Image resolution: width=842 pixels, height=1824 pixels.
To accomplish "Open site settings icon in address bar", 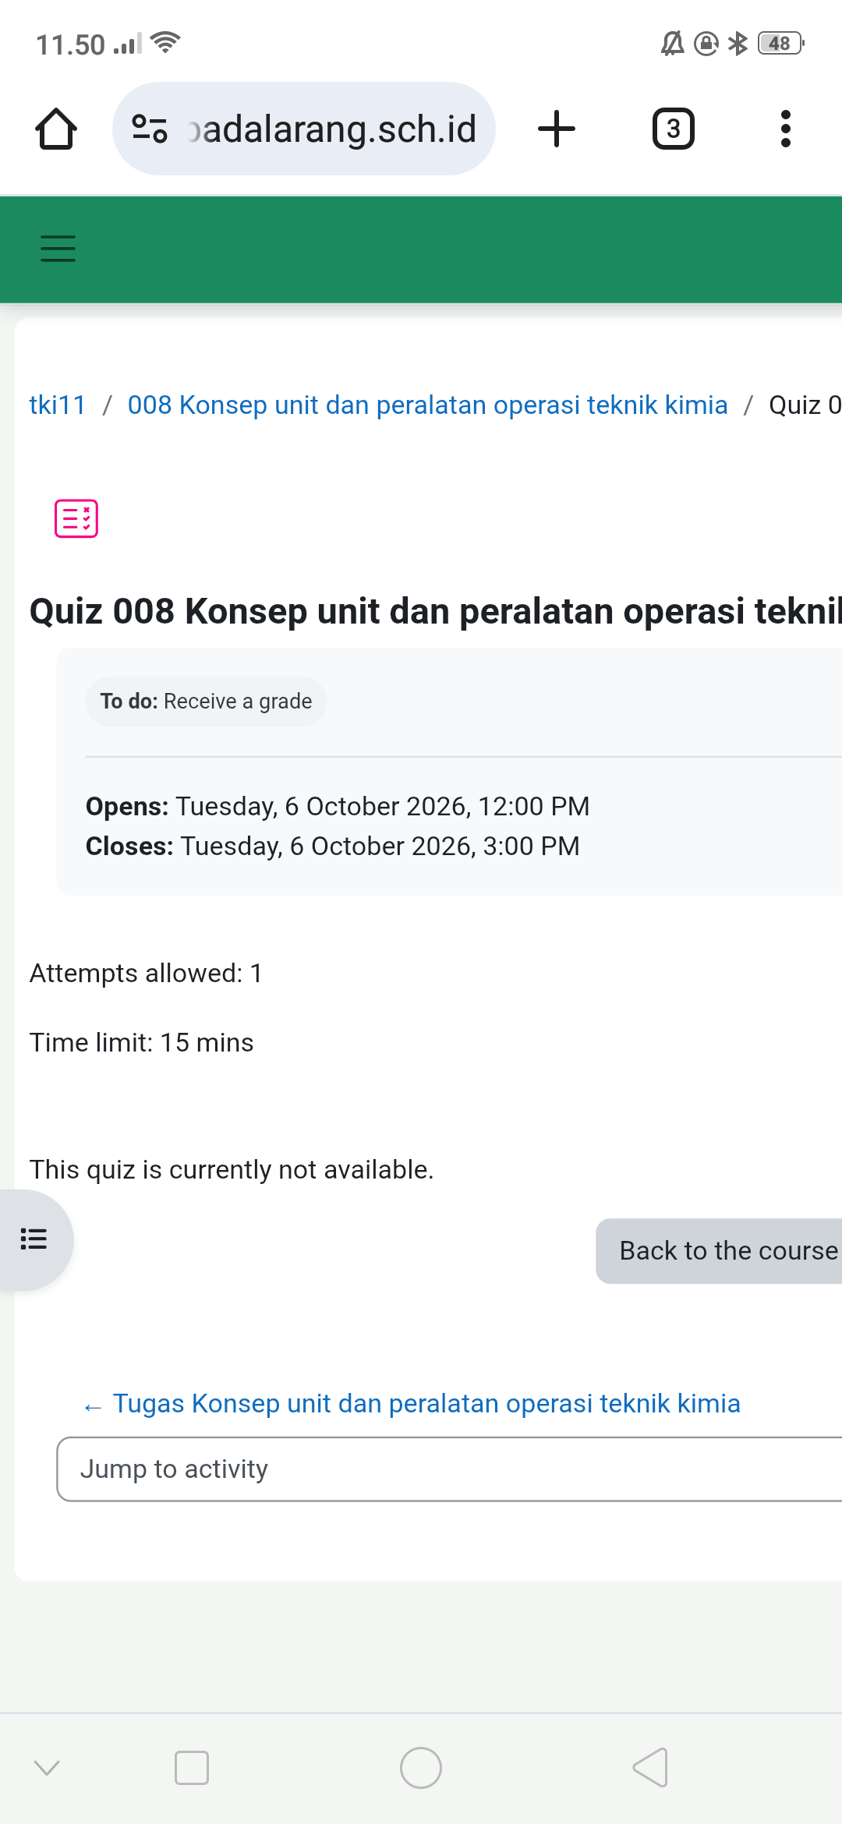I will click(x=150, y=129).
